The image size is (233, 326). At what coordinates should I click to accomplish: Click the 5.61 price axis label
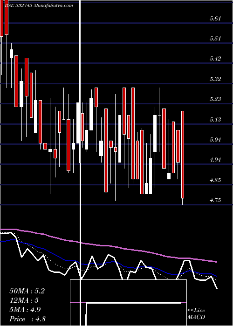point(215,19)
